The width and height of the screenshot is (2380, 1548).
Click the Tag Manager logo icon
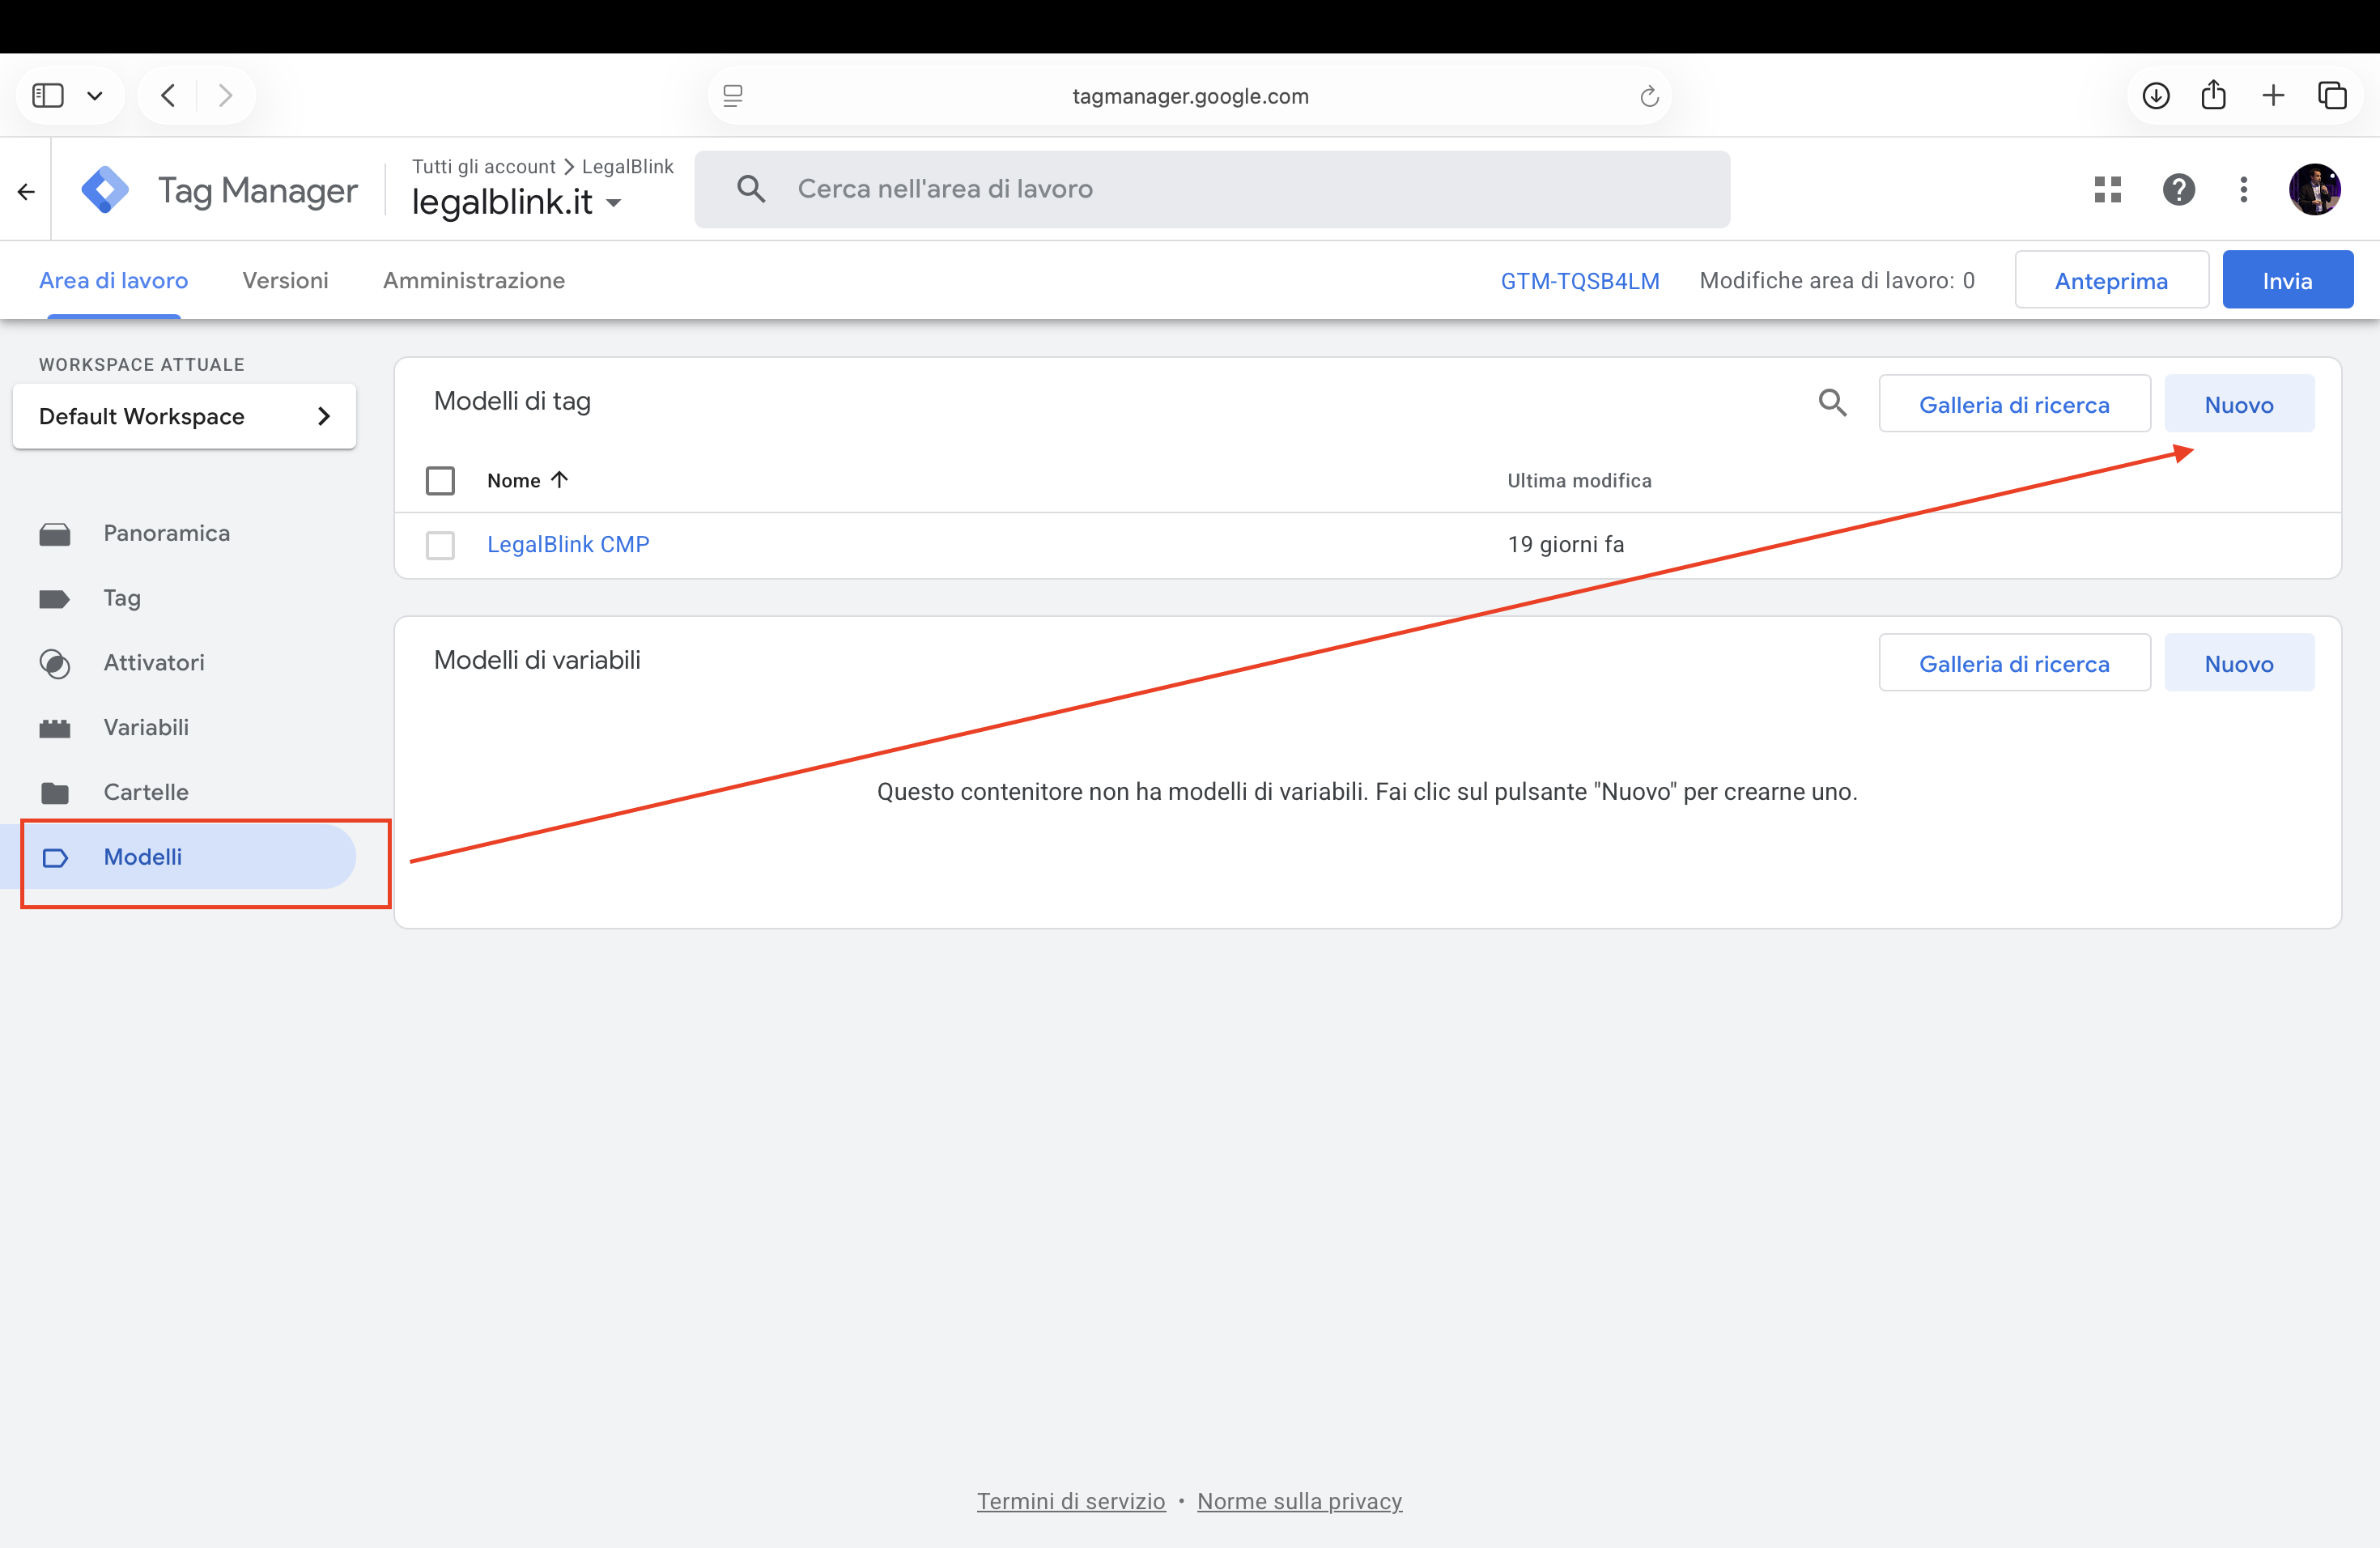[x=105, y=190]
